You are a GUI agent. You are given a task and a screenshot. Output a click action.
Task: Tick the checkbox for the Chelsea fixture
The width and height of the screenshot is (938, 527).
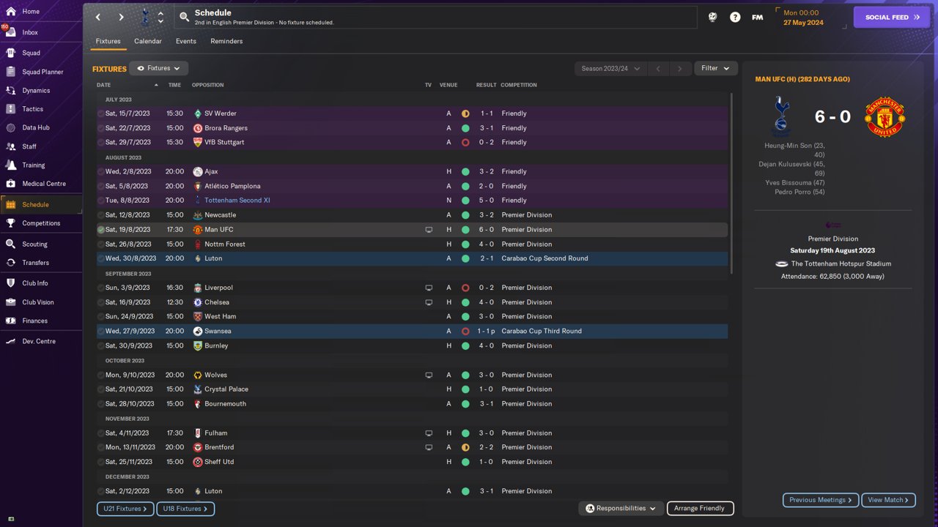click(x=101, y=302)
